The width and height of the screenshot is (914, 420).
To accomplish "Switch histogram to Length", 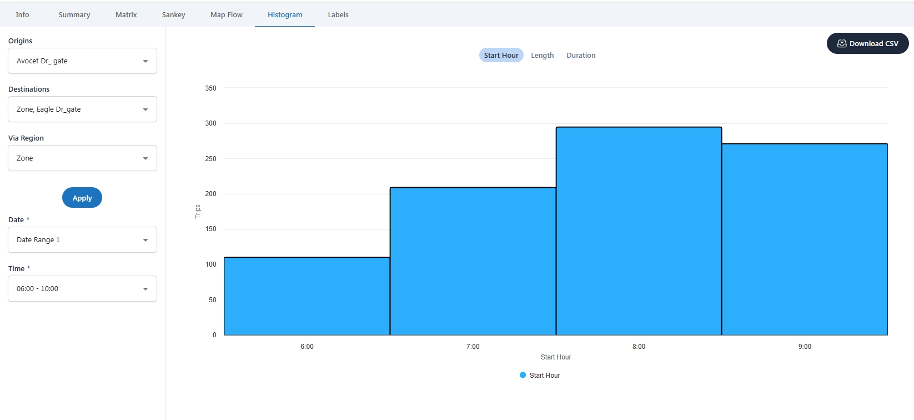I will coord(542,55).
